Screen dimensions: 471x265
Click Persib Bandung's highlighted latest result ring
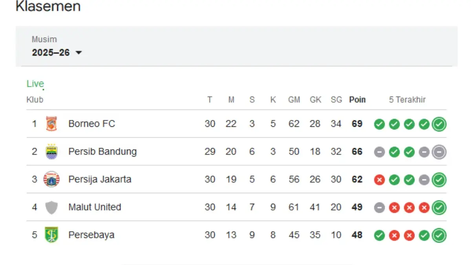[439, 152]
